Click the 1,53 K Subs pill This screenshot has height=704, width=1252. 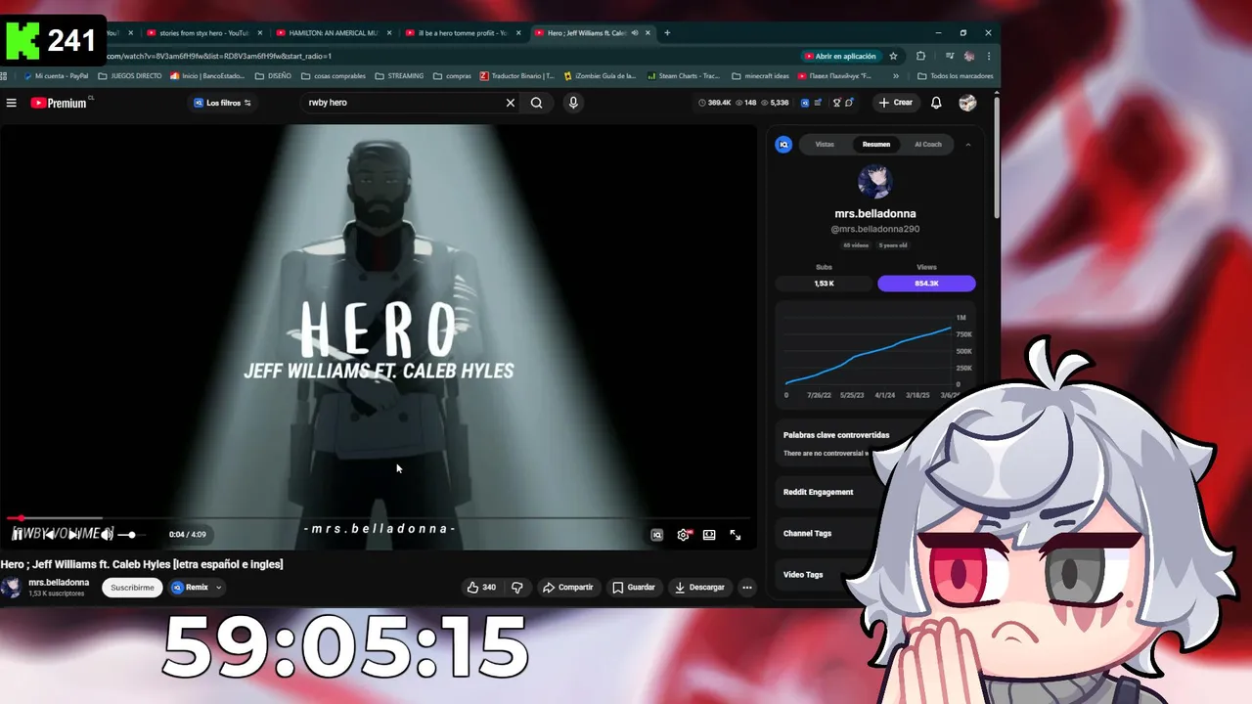tap(824, 284)
